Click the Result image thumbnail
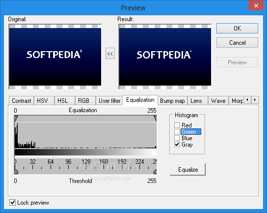The image size is (267, 213). pyautogui.click(x=165, y=57)
